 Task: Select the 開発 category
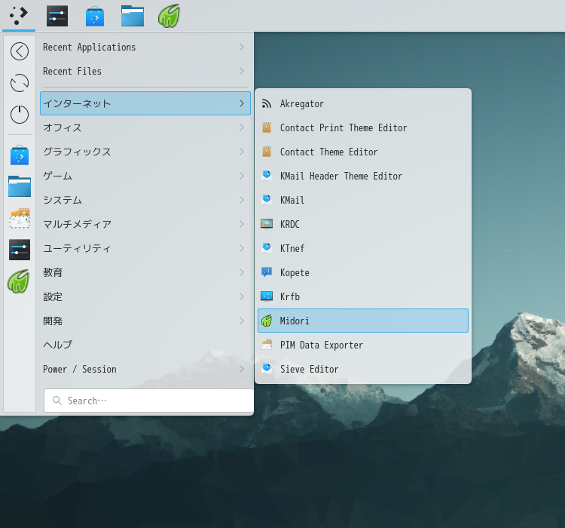(x=145, y=321)
